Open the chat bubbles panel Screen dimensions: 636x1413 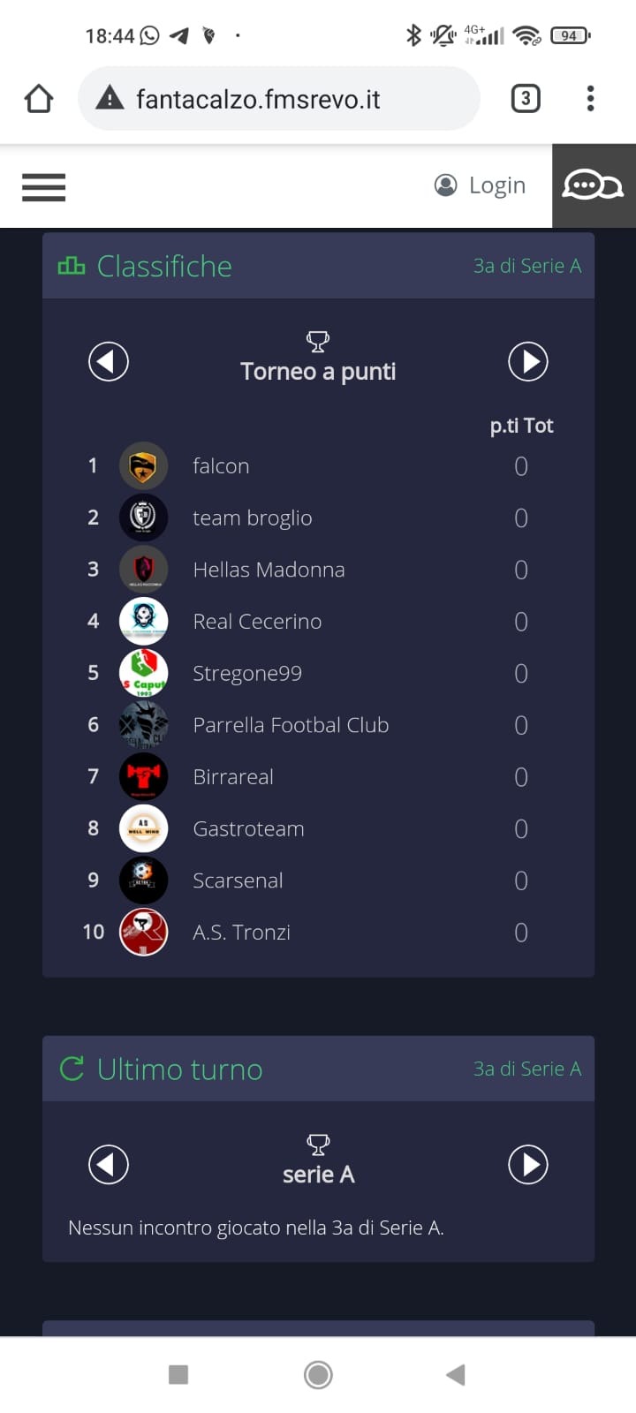point(593,185)
